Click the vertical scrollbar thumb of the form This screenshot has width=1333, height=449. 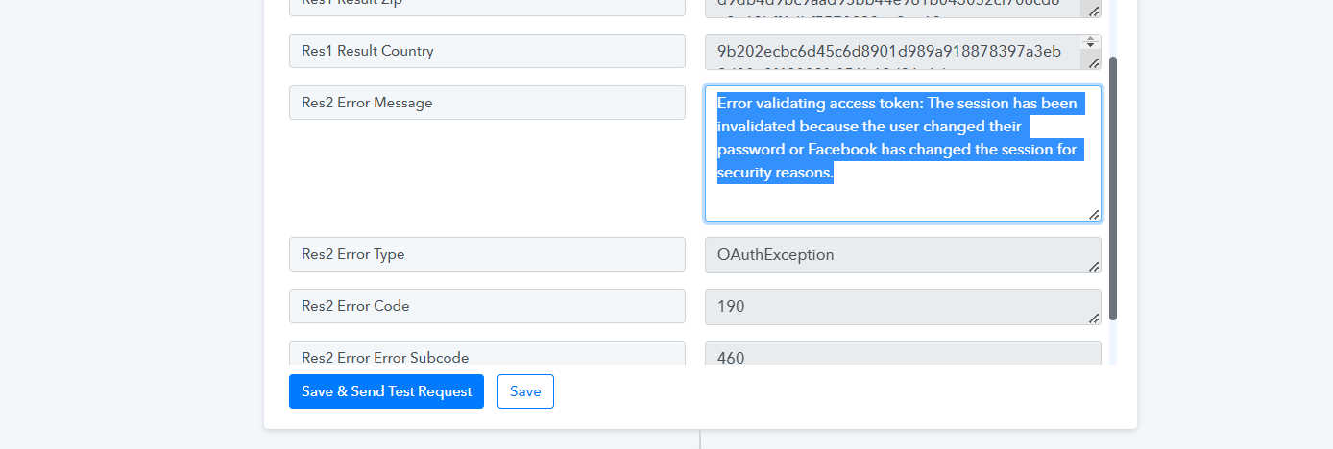point(1113,188)
